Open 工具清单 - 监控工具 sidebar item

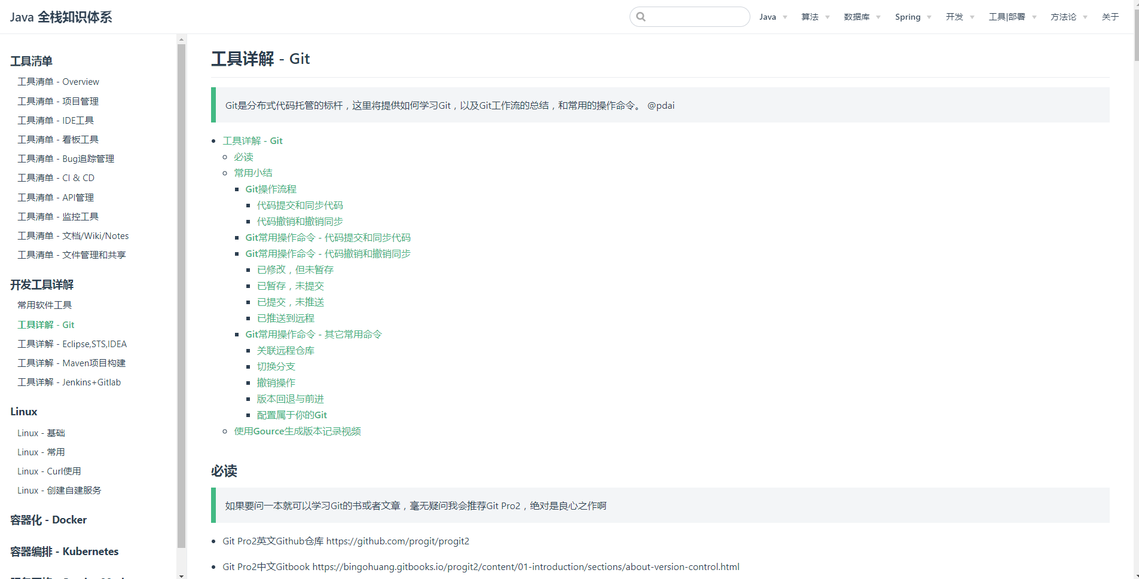tap(58, 216)
